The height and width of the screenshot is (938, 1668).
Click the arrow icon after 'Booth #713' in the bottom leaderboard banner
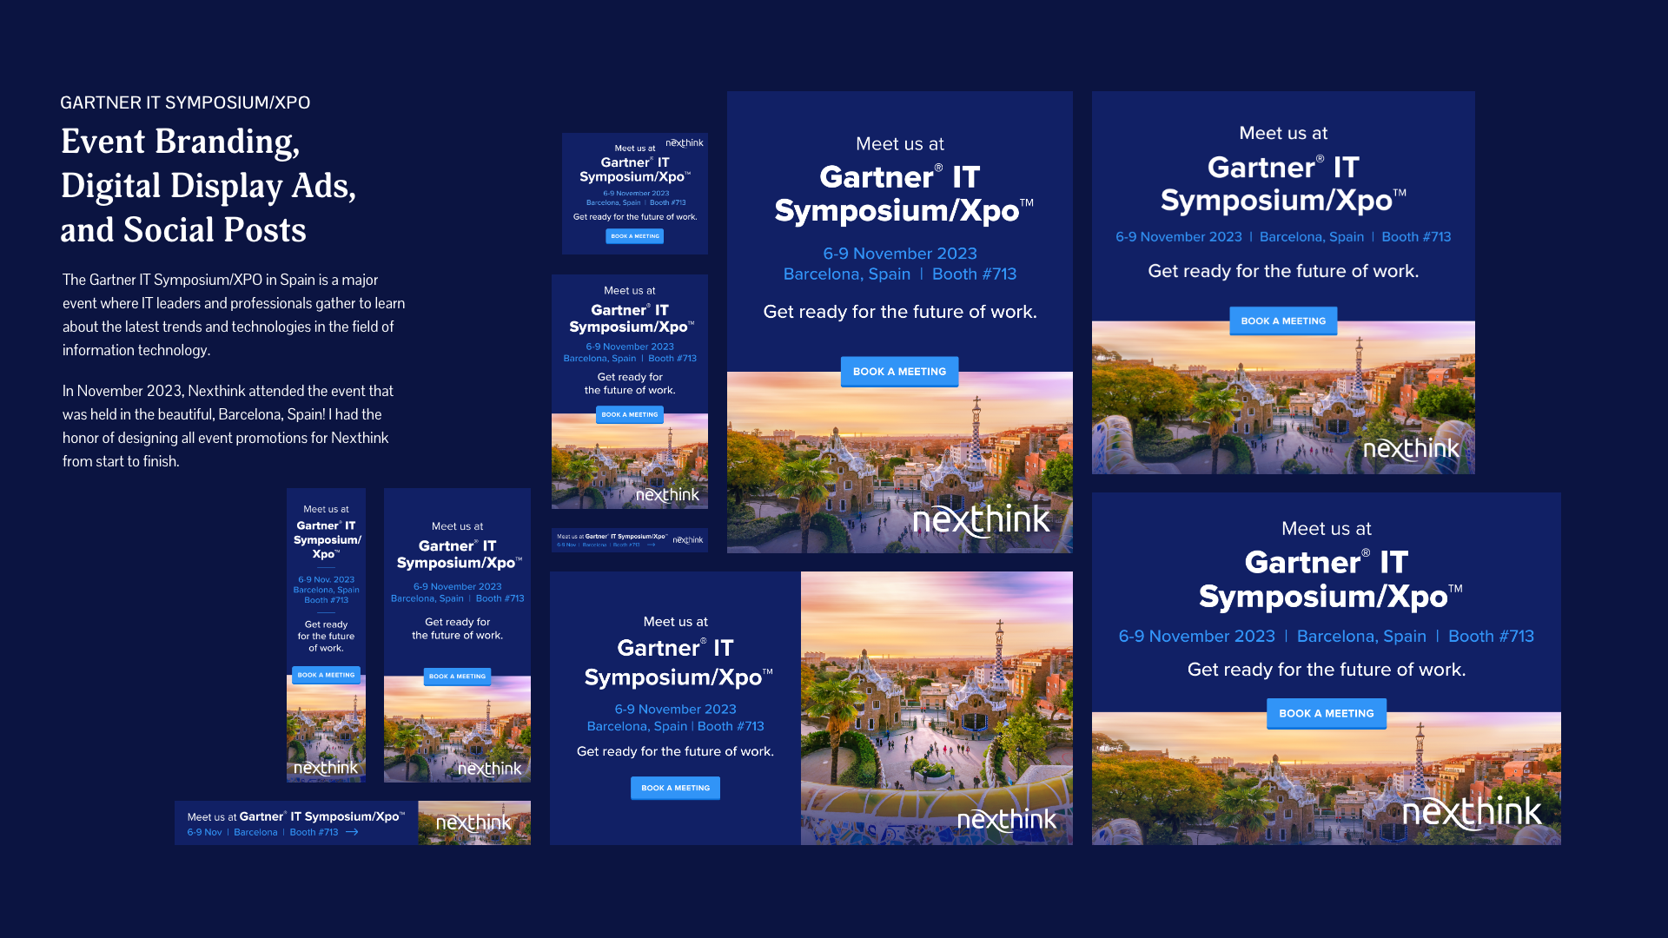[x=352, y=832]
